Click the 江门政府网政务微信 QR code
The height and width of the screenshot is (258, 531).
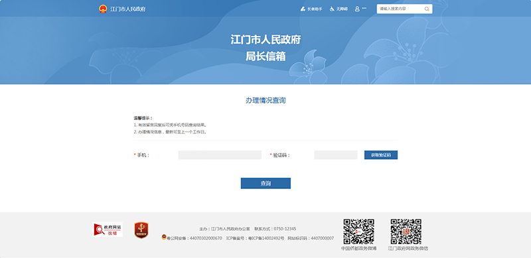[x=406, y=231]
